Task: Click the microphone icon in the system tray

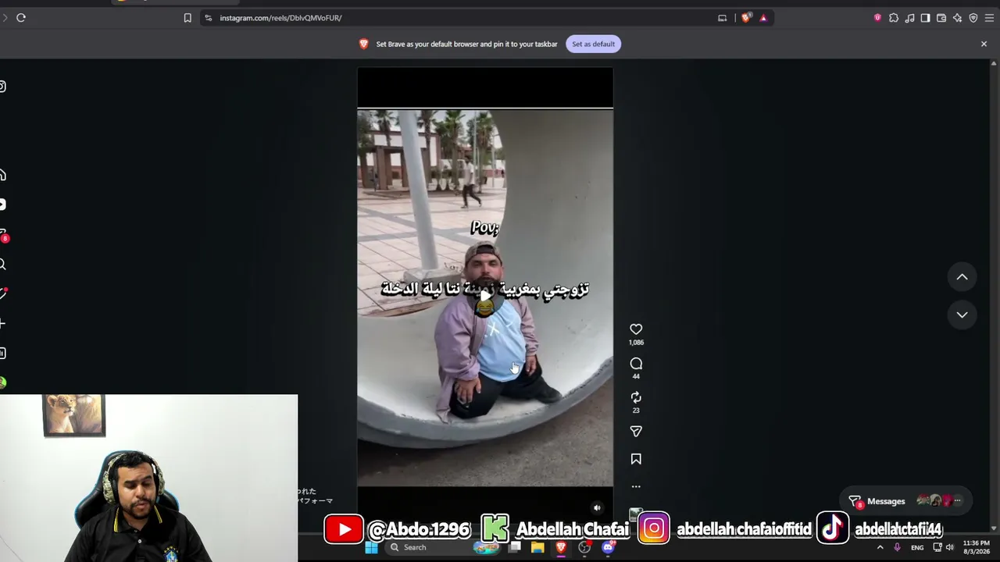Action: (x=897, y=548)
